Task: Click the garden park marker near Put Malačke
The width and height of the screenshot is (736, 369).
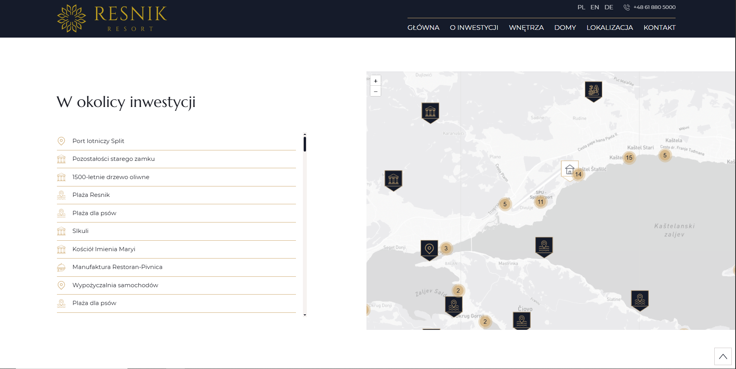Action: click(593, 91)
